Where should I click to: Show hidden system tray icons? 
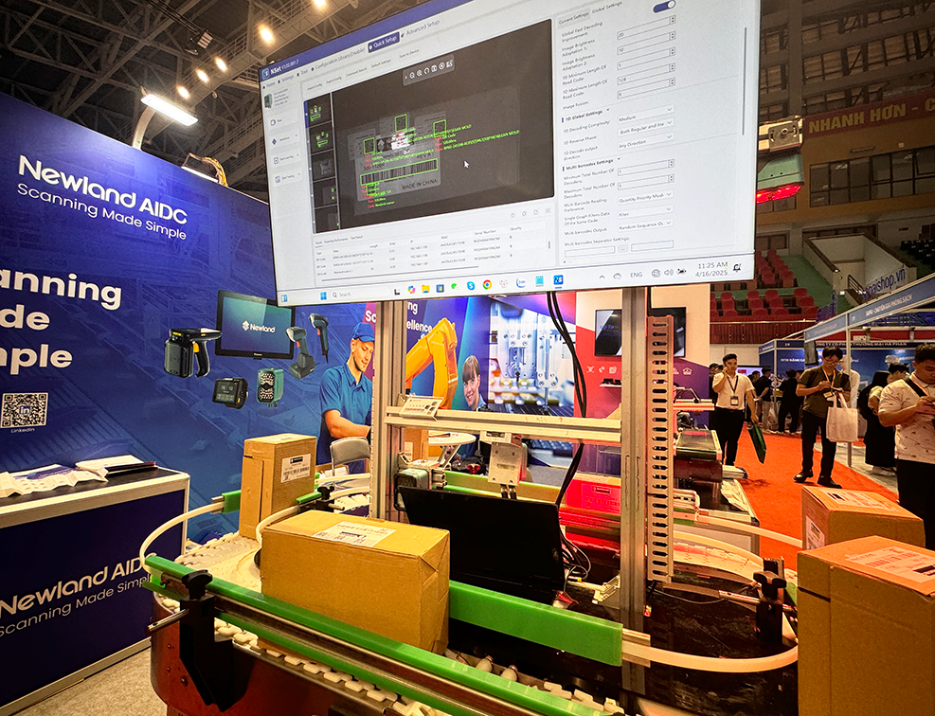(602, 277)
